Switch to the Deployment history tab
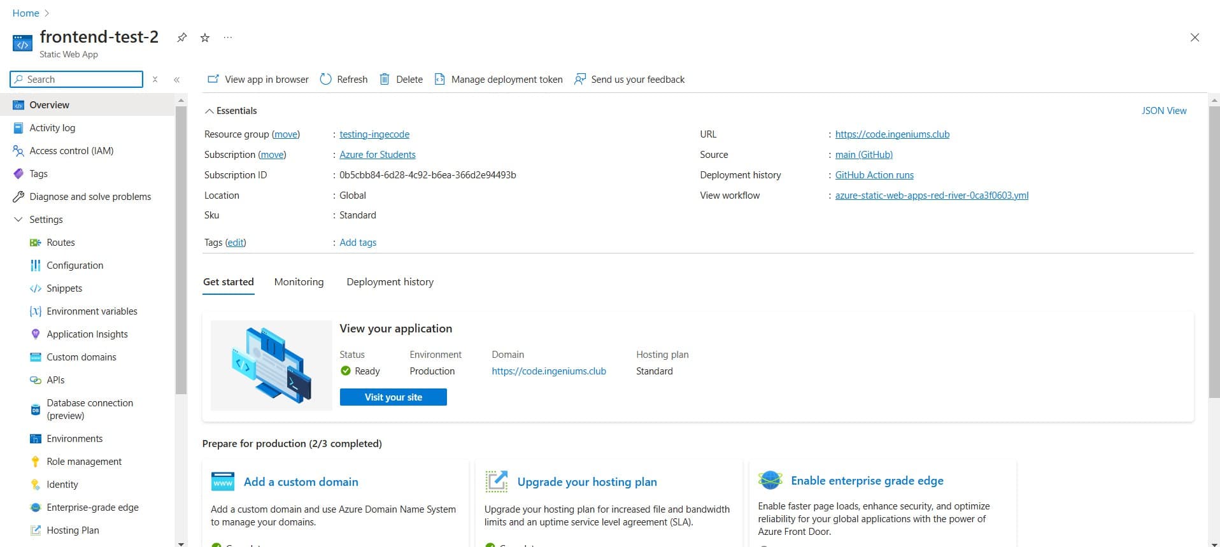The width and height of the screenshot is (1220, 547). coord(390,282)
